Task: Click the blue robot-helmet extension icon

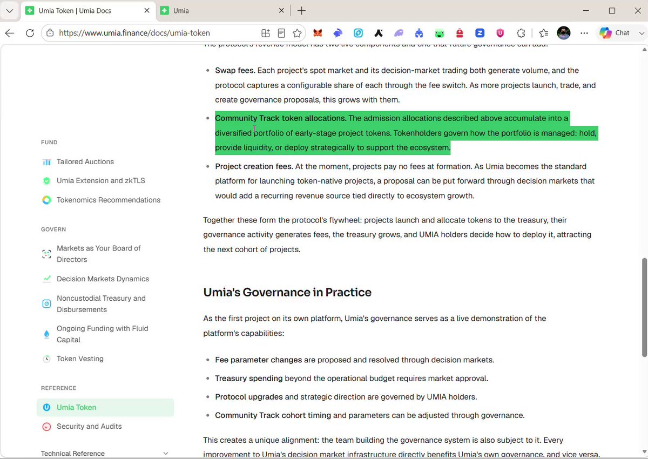Action: point(419,33)
